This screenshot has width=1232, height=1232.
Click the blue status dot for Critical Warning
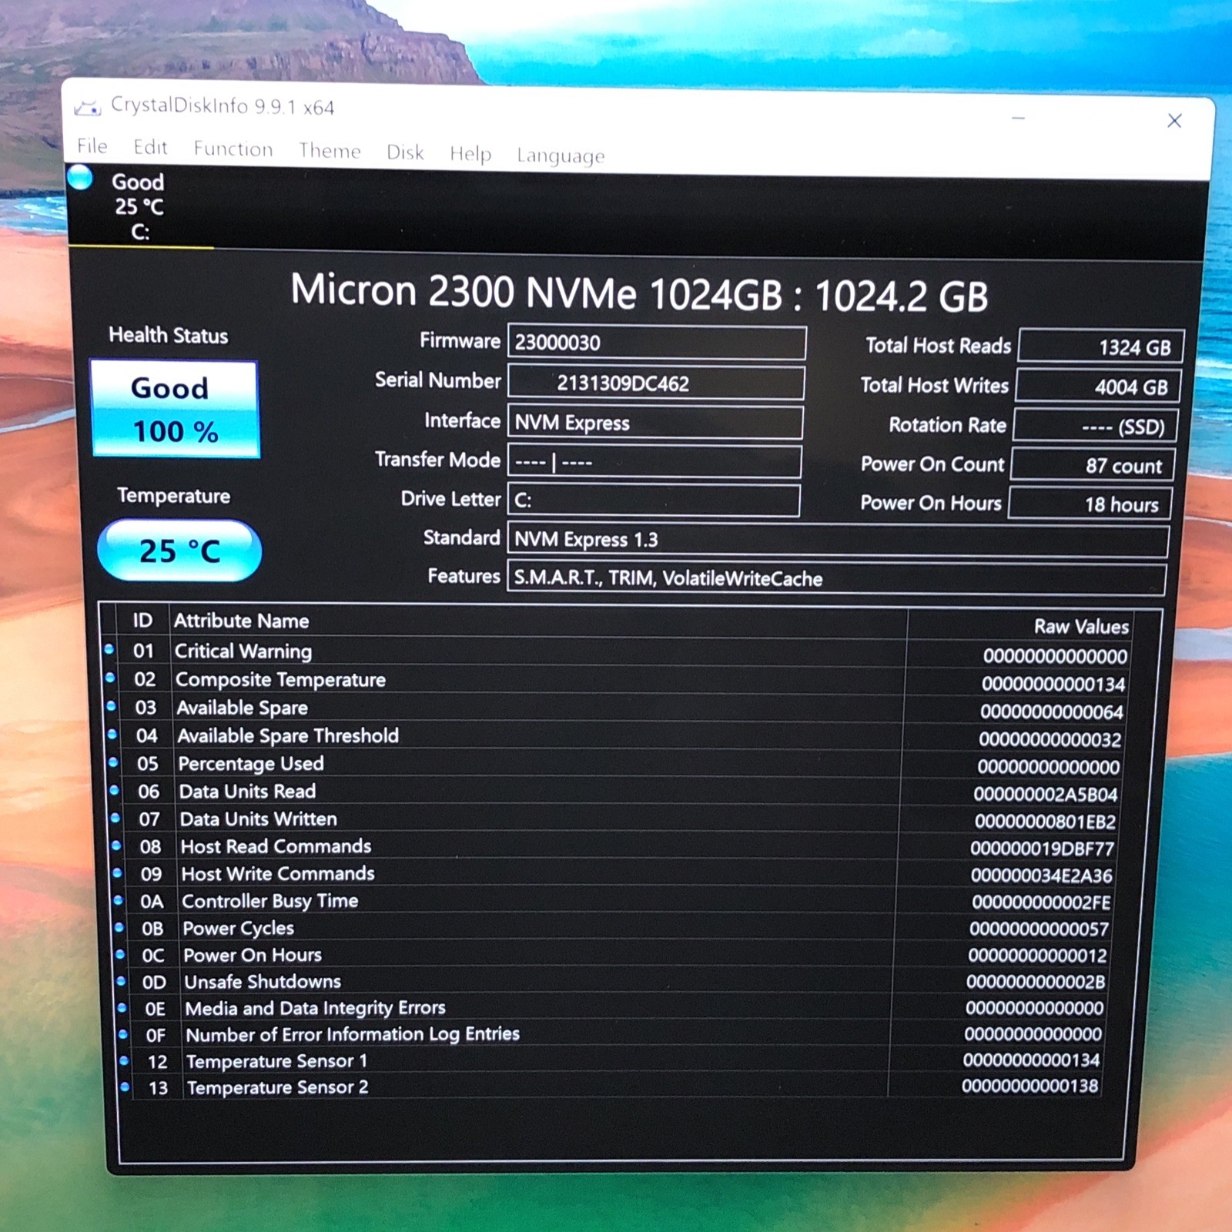109,649
